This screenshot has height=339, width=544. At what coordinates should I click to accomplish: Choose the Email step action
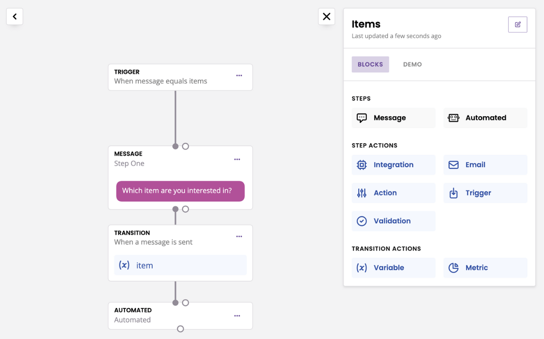coord(485,165)
